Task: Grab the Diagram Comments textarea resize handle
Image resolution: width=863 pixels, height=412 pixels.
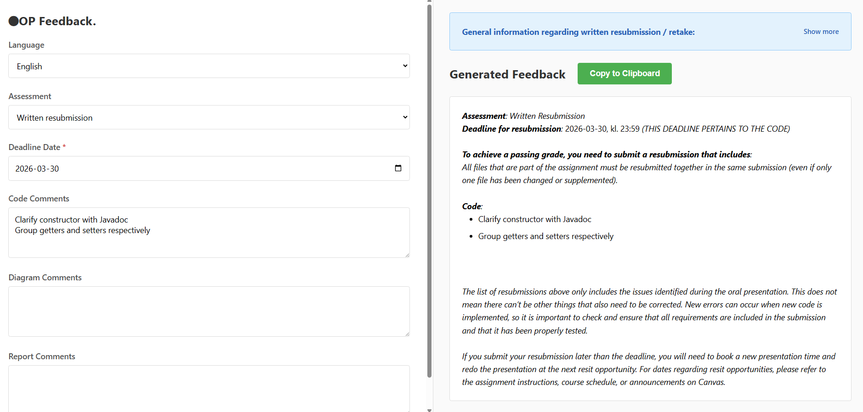Action: click(407, 334)
